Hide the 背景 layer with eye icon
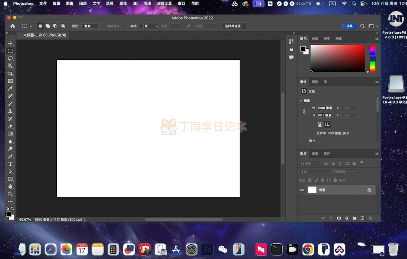 302,190
